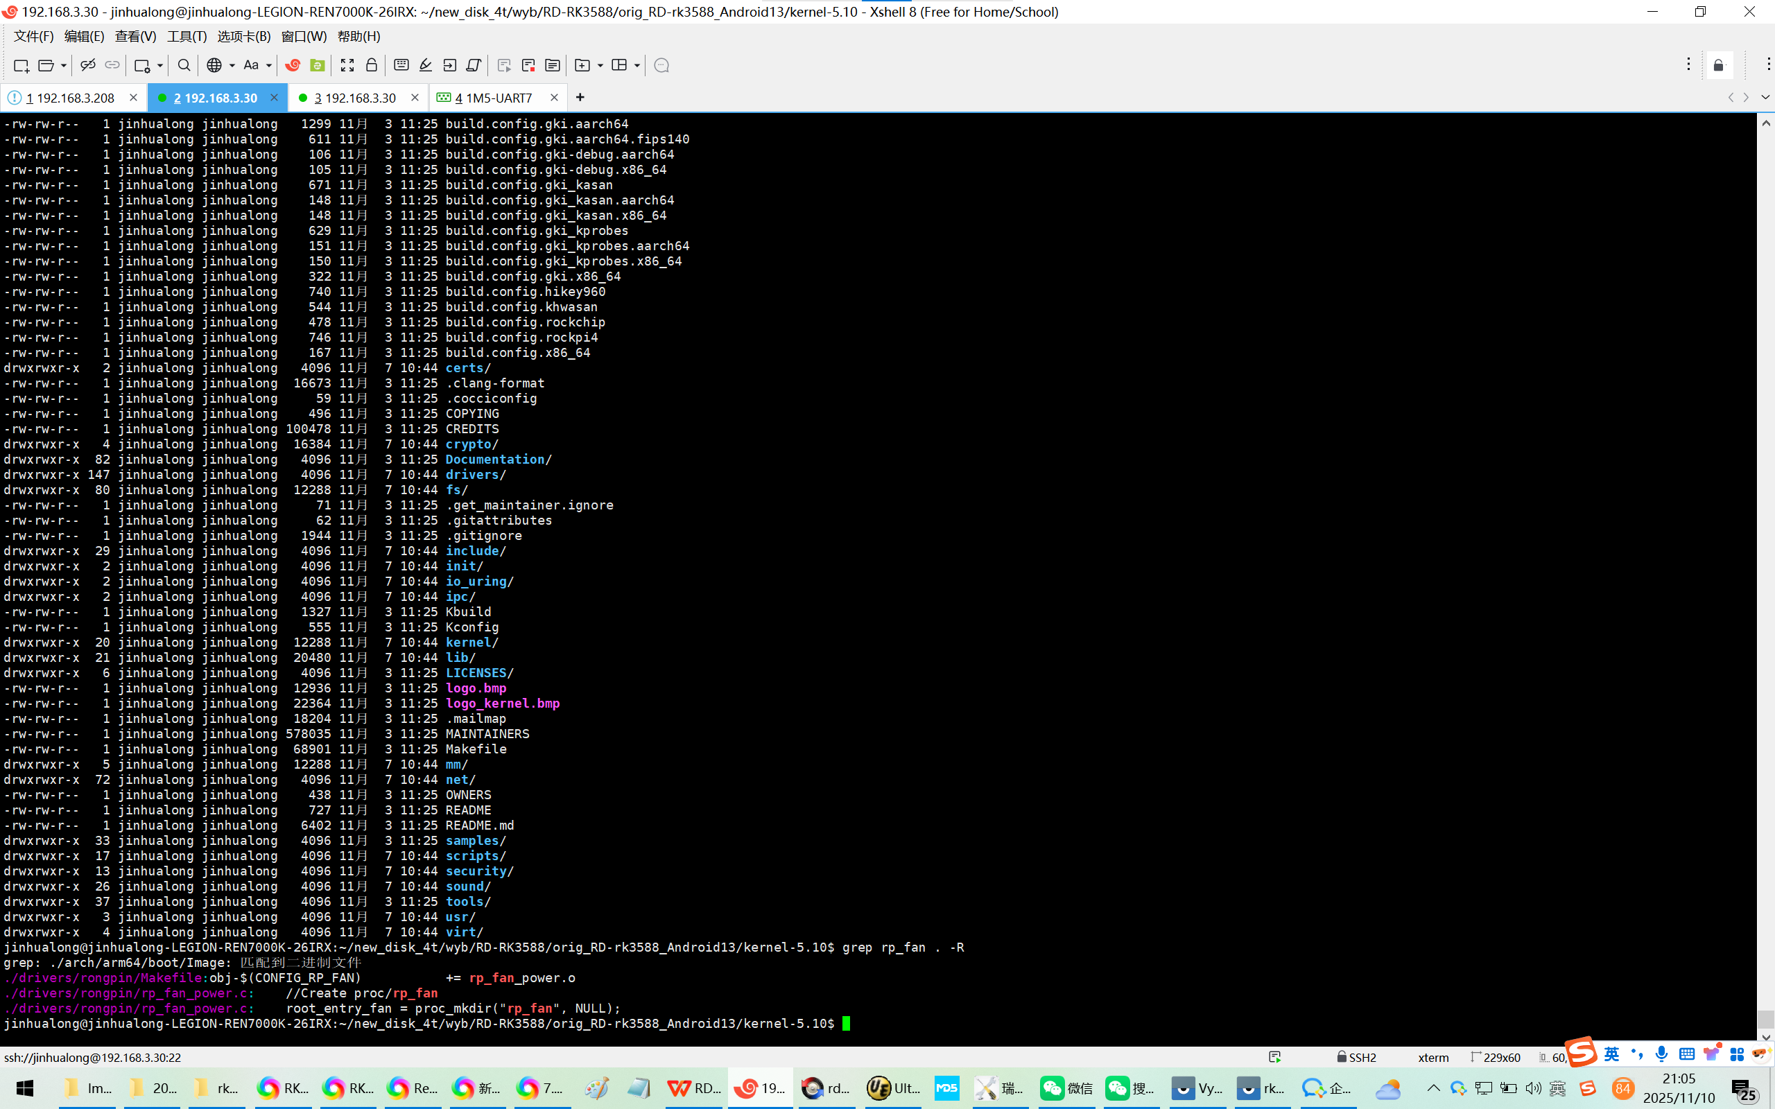This screenshot has height=1109, width=1775.
Task: Open WeChat 微信 from the taskbar
Action: [1065, 1088]
